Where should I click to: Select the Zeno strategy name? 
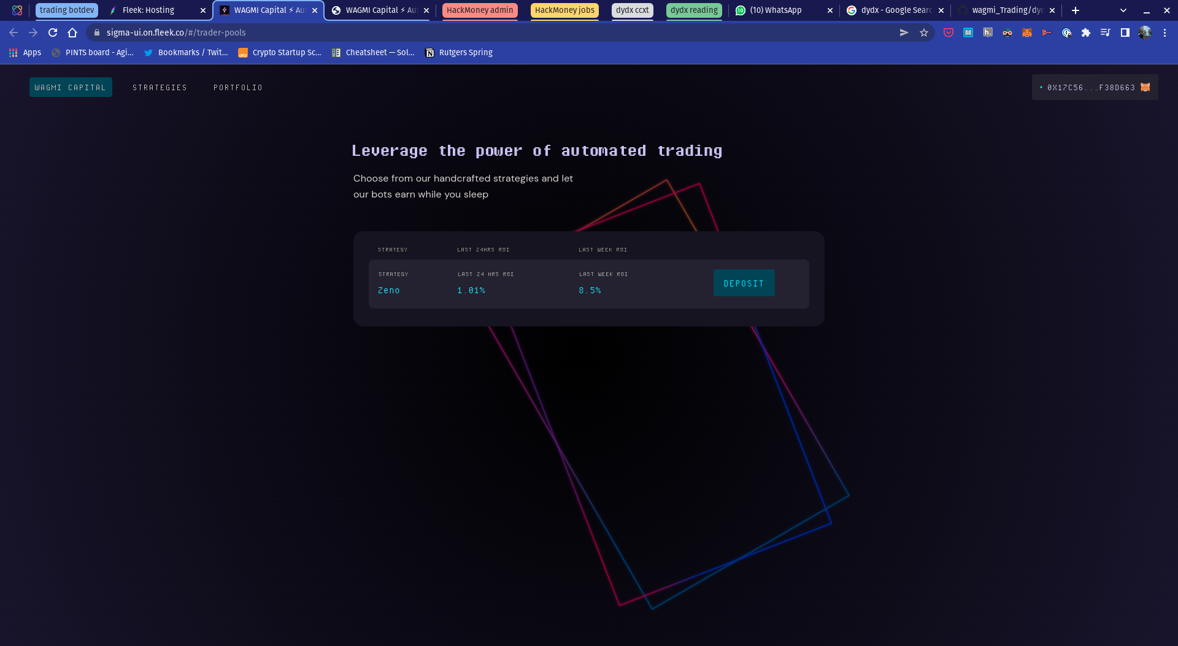click(389, 290)
